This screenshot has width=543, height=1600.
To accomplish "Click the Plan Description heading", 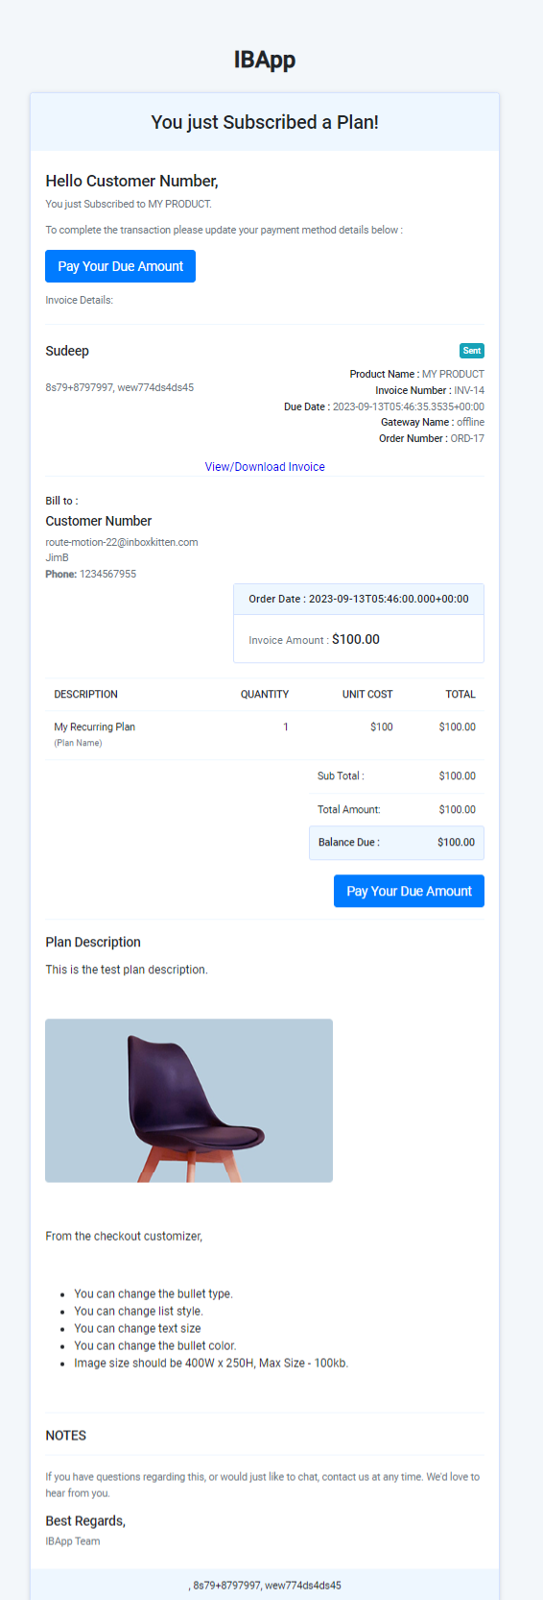I will tap(93, 942).
